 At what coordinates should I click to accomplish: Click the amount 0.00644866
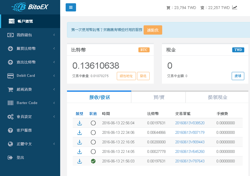coord(156,132)
